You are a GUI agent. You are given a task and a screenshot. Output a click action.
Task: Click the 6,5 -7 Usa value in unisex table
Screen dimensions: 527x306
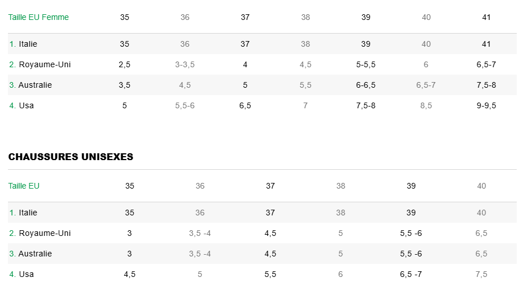[411, 274]
